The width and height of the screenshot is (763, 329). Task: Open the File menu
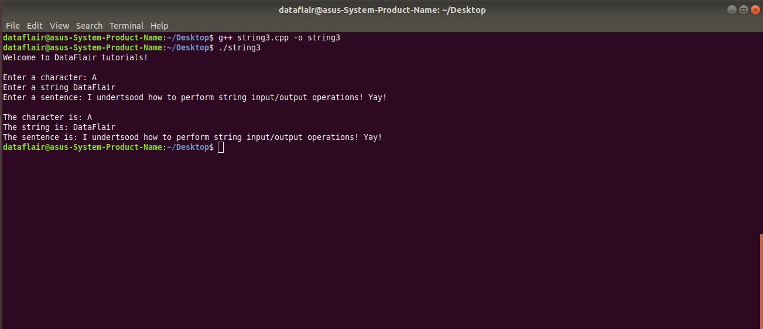tap(13, 26)
